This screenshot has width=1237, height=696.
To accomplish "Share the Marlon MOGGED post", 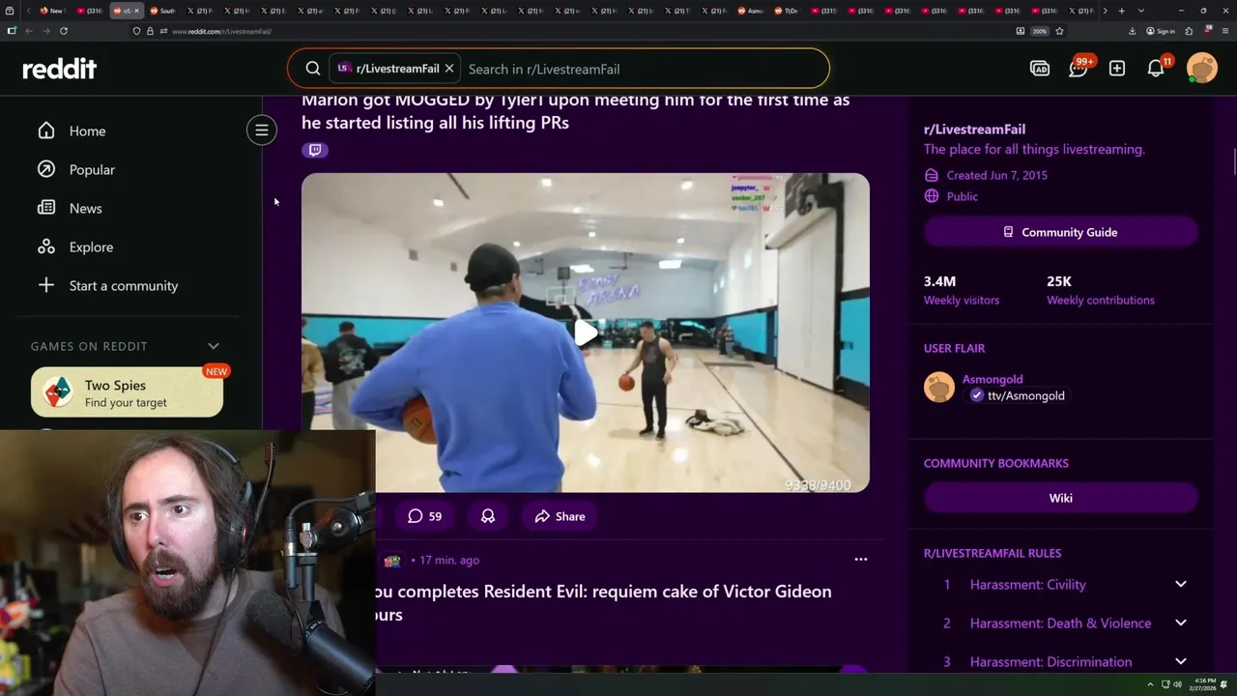I will 560,516.
